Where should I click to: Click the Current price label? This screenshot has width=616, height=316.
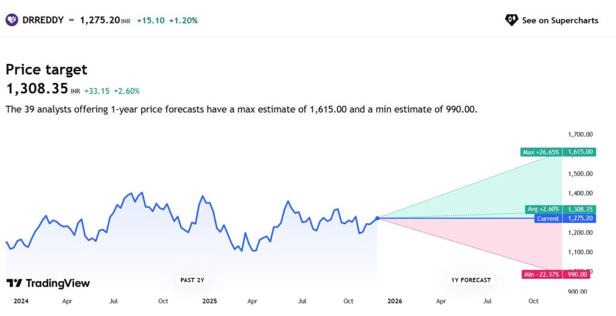click(547, 218)
